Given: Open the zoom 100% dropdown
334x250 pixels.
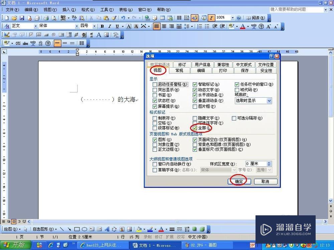Looking at the screenshot, I should pyautogui.click(x=232, y=18).
